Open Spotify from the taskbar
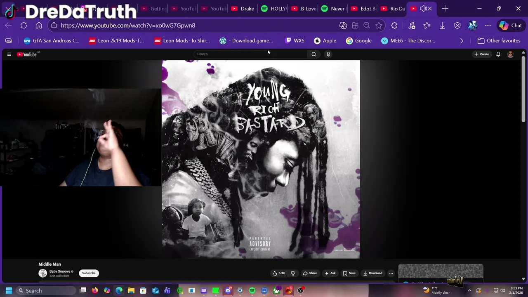 tap(252, 290)
